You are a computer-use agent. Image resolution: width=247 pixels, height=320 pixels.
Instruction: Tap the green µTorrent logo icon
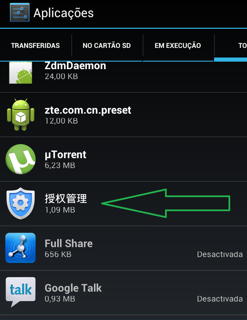coord(21,159)
